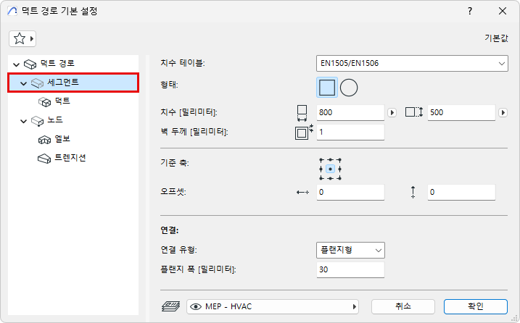Select the 엘보 tree item

tap(62, 139)
